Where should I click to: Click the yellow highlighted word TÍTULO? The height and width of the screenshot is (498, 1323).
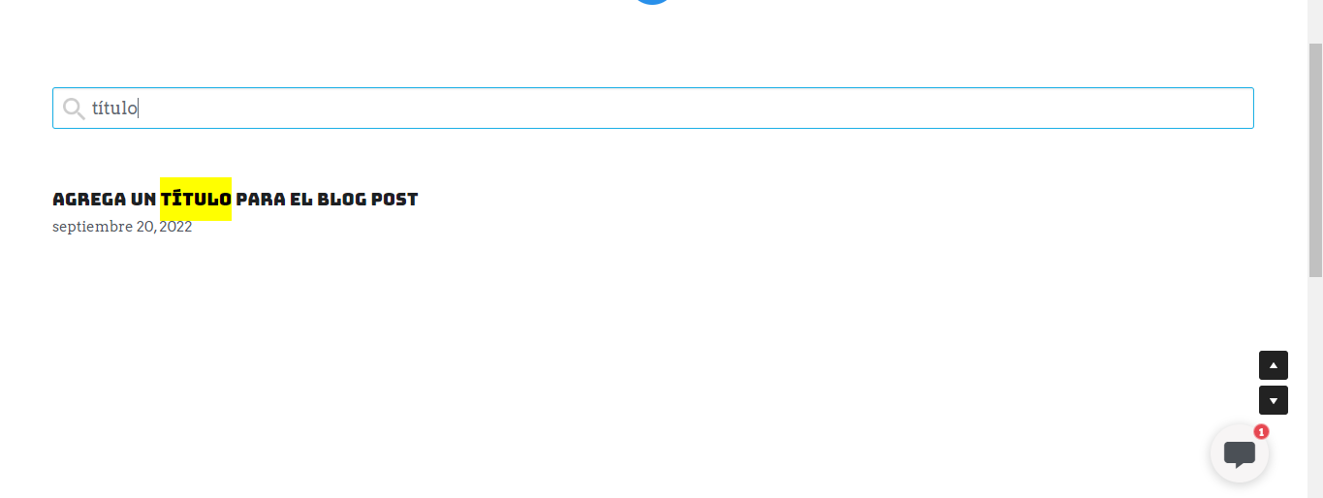pos(196,199)
